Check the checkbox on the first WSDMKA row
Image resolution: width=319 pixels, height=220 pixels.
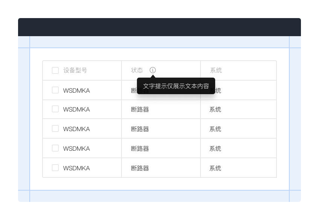click(x=55, y=90)
